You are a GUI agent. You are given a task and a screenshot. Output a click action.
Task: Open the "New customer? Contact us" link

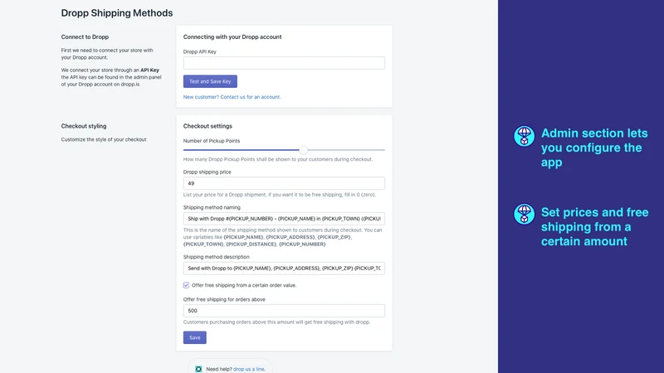tap(232, 97)
